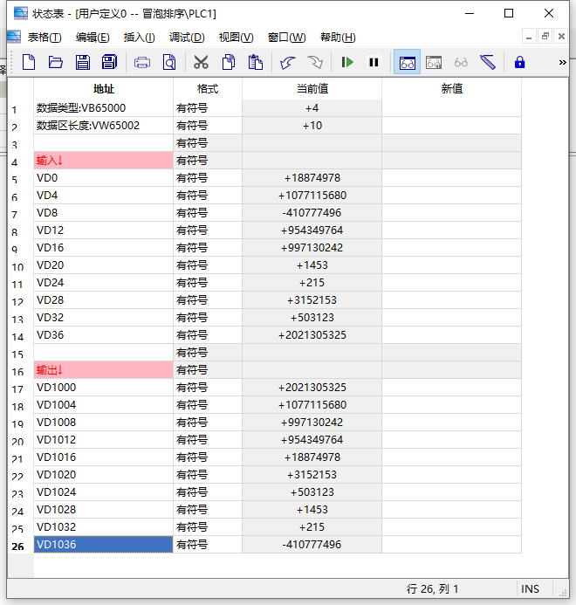The width and height of the screenshot is (576, 605).
Task: Click the new value field for VD1036
Action: [452, 545]
